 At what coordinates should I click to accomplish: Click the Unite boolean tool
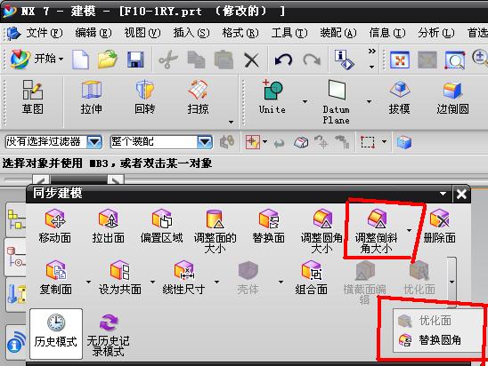tap(272, 97)
